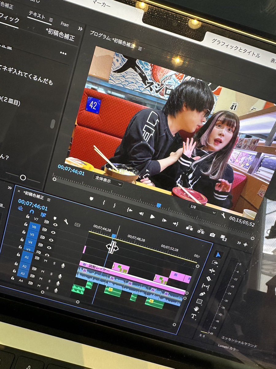The width and height of the screenshot is (276, 369).
Task: Click Mark Out in Program monitor
Action: 114,205
